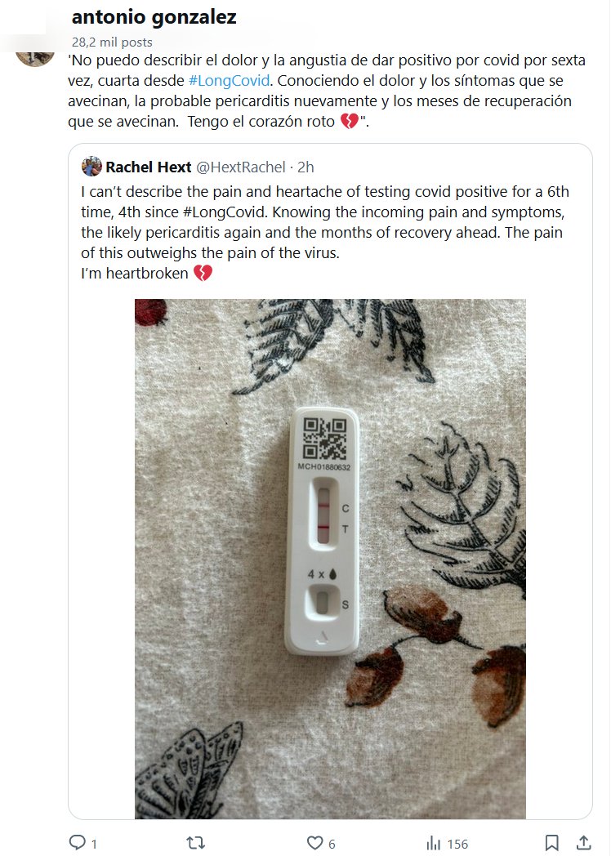Click the reply speech bubble icon

[x=78, y=842]
